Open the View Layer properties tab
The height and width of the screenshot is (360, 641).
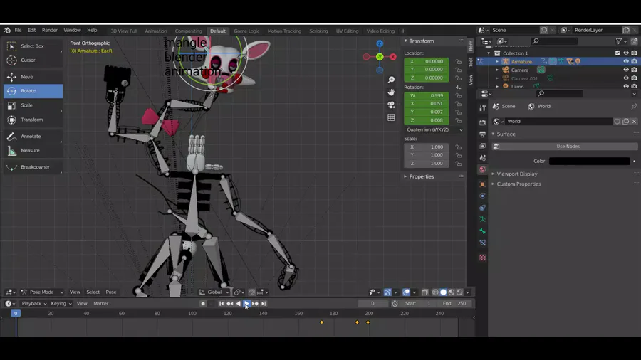482,146
